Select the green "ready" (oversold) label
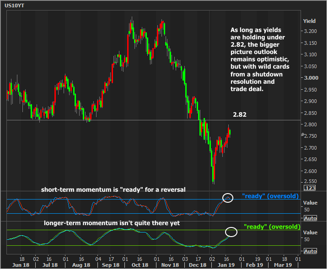328x270 pixels. coord(272,227)
